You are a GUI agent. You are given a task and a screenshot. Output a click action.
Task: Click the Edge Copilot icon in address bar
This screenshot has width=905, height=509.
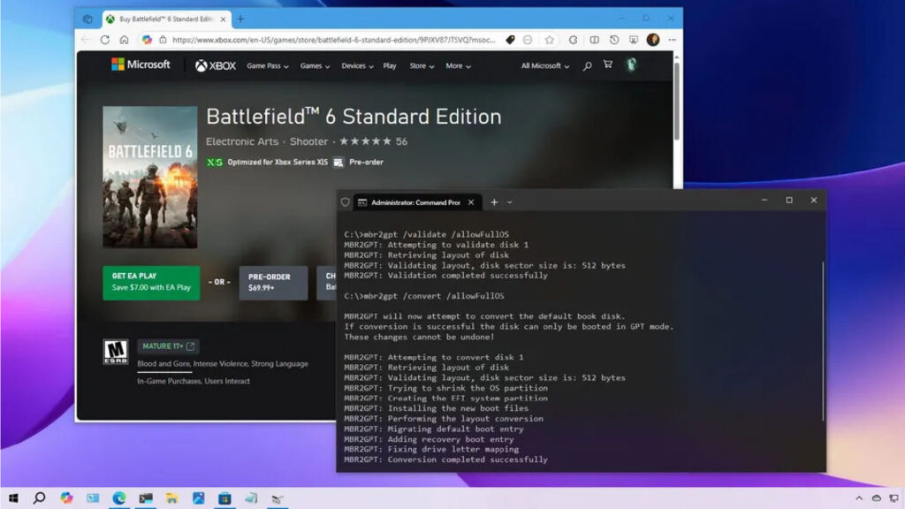(147, 40)
